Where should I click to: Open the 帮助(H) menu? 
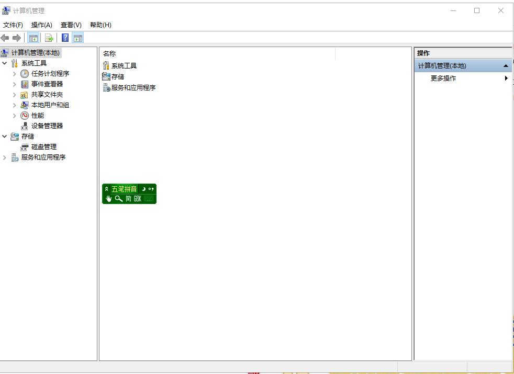(100, 25)
